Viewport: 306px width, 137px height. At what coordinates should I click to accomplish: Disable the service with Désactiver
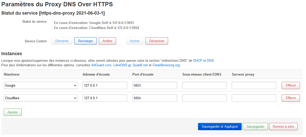click(157, 41)
